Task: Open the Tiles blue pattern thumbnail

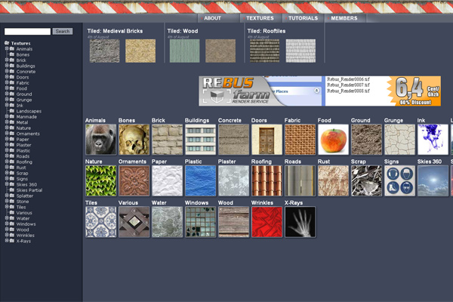Action: coord(101,222)
